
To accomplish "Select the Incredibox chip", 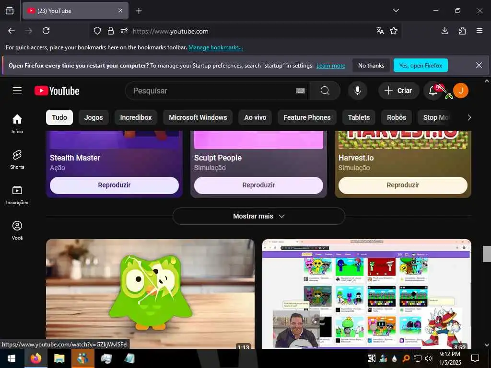I will tap(136, 117).
